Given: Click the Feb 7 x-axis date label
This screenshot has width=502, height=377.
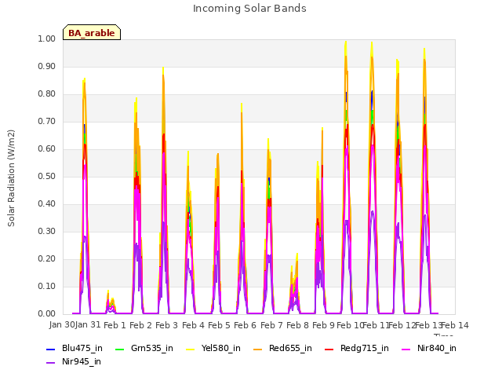Looking at the screenshot, I should point(271,325).
